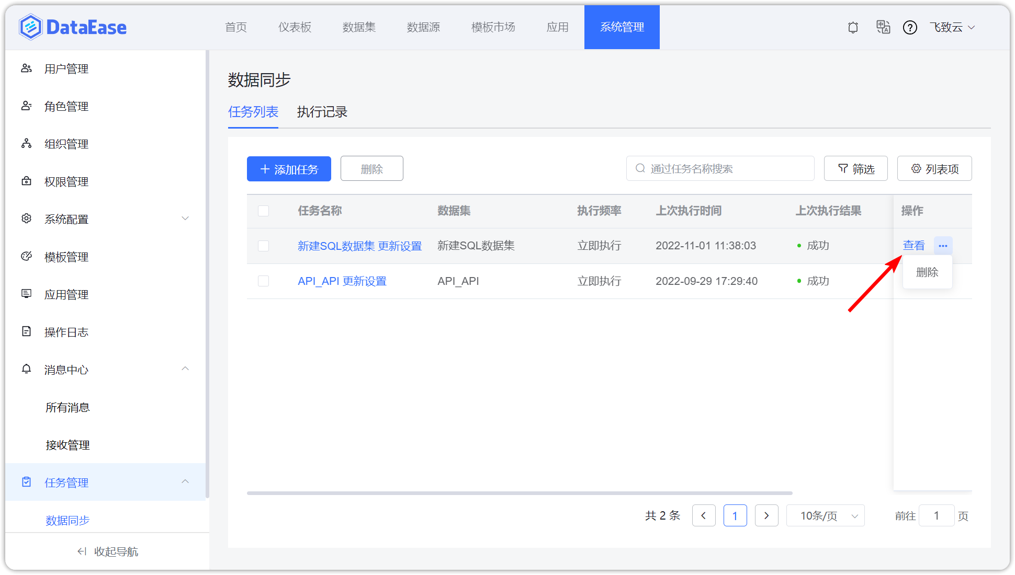Click the 添加任务 button
The image size is (1015, 575).
[x=289, y=169]
